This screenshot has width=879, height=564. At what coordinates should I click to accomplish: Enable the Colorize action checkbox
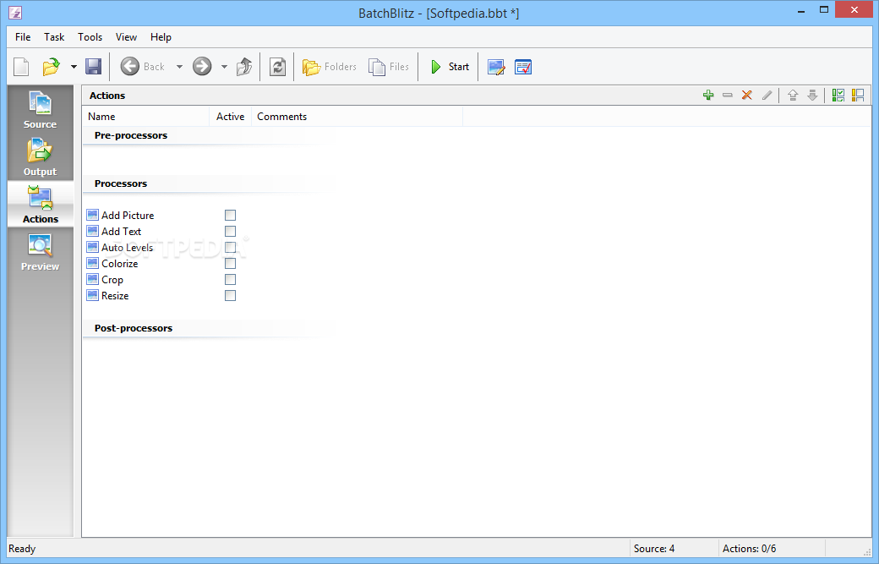coord(231,264)
